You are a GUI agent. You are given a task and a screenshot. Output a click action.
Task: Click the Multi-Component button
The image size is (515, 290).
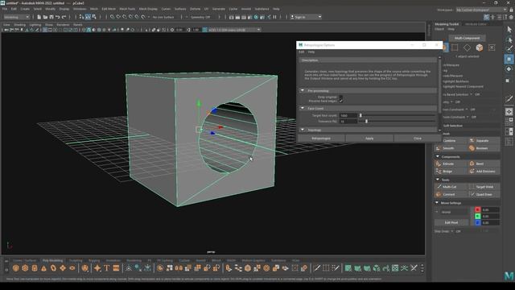467,38
